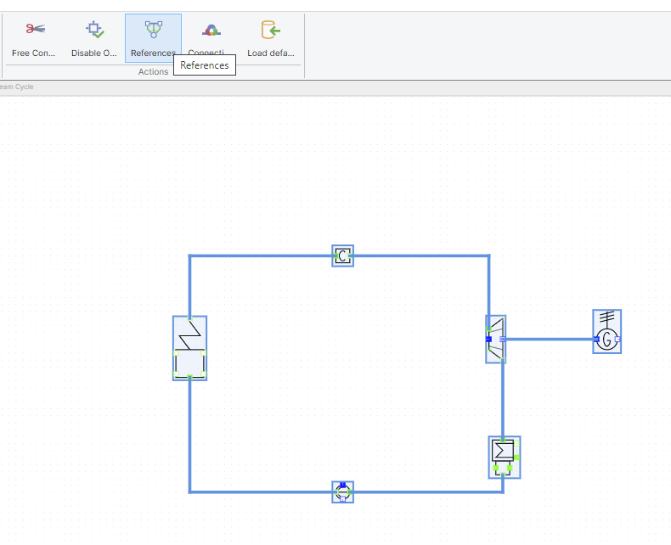
Task: Click the Connections toolbar icon
Action: (211, 31)
